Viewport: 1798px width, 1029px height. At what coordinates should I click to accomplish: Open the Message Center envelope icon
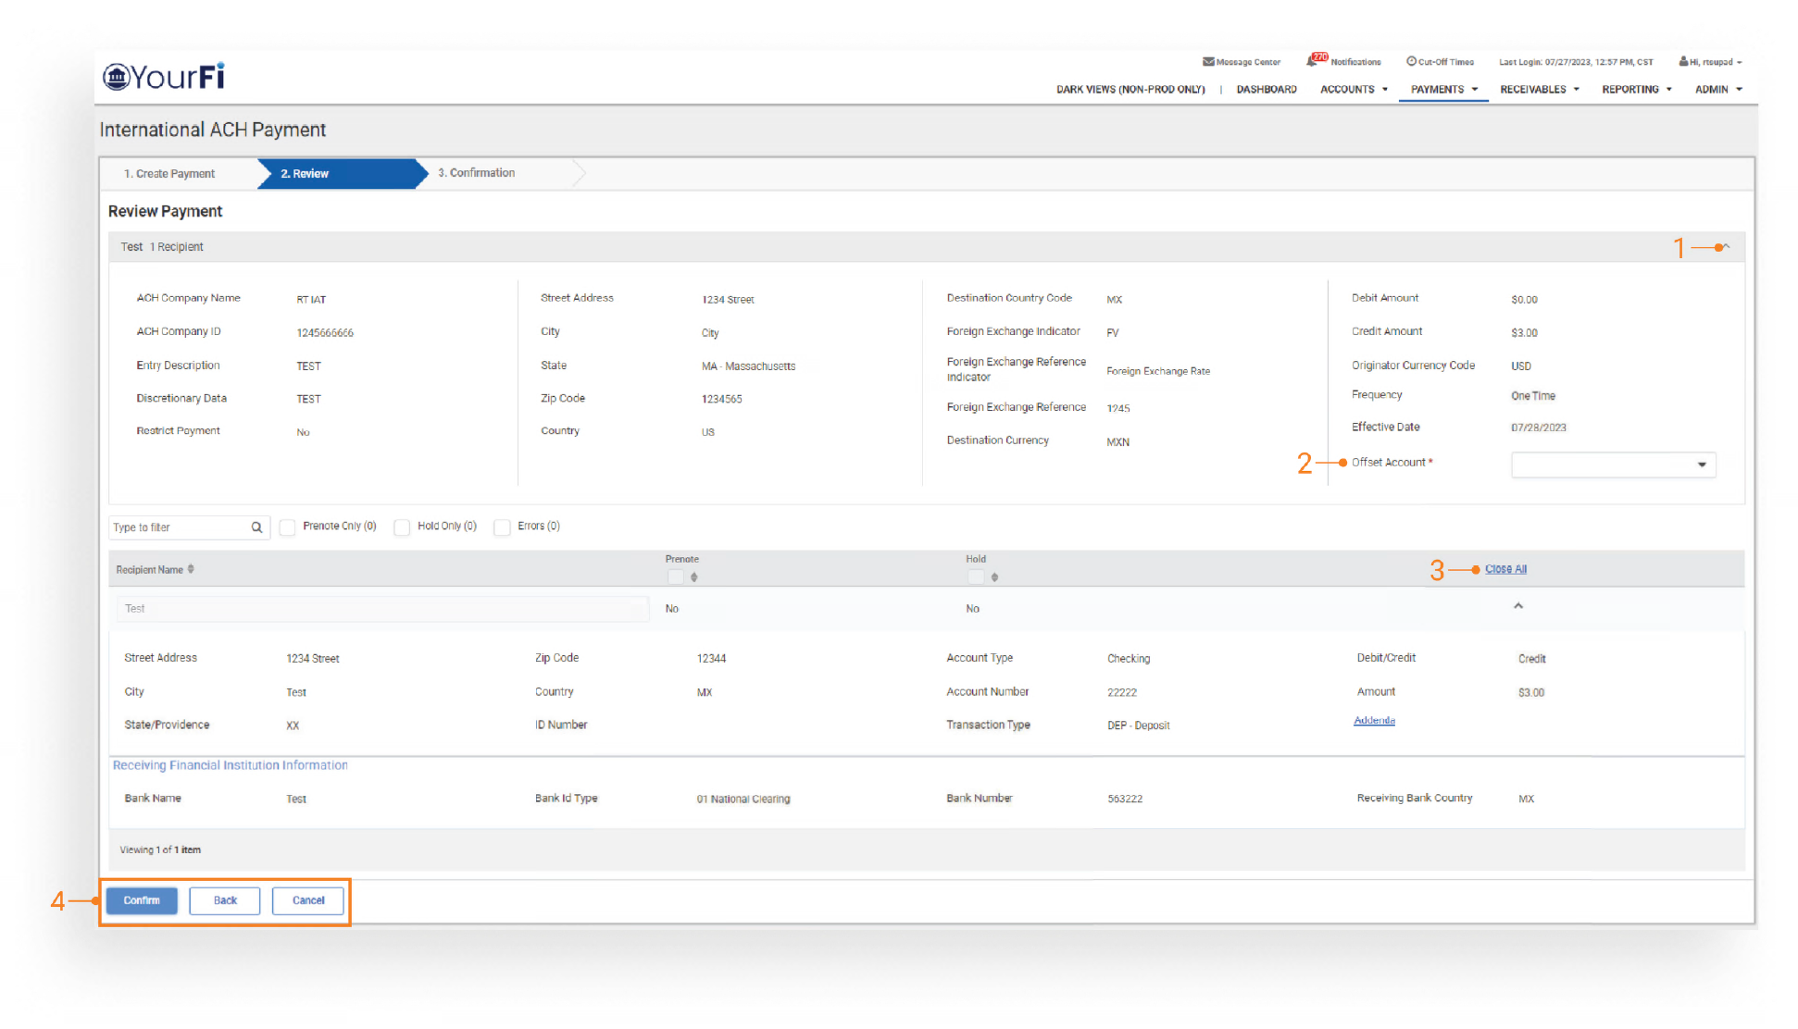click(x=1207, y=62)
